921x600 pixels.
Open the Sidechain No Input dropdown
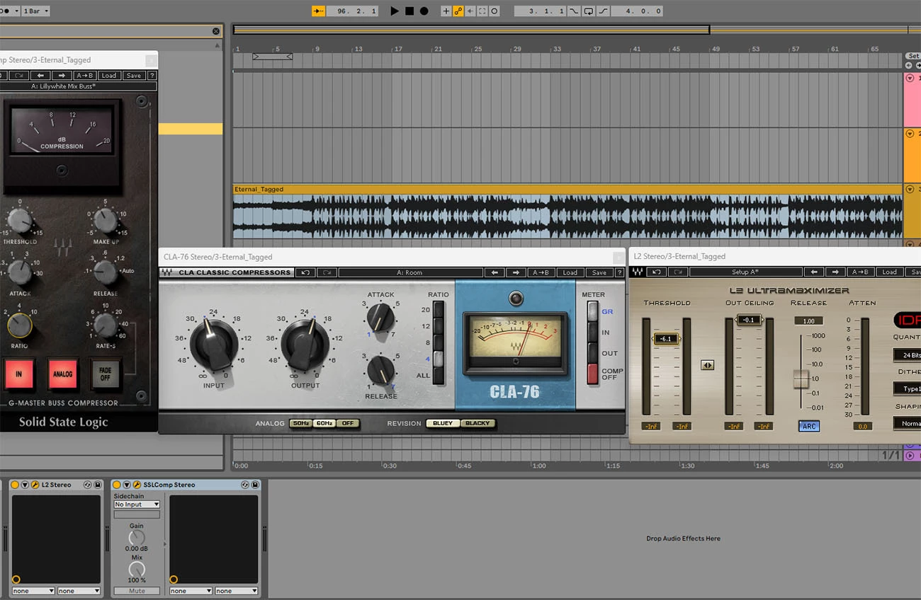point(137,504)
